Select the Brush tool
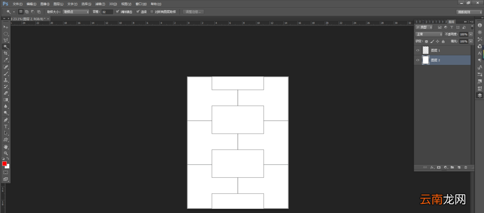 pos(5,74)
